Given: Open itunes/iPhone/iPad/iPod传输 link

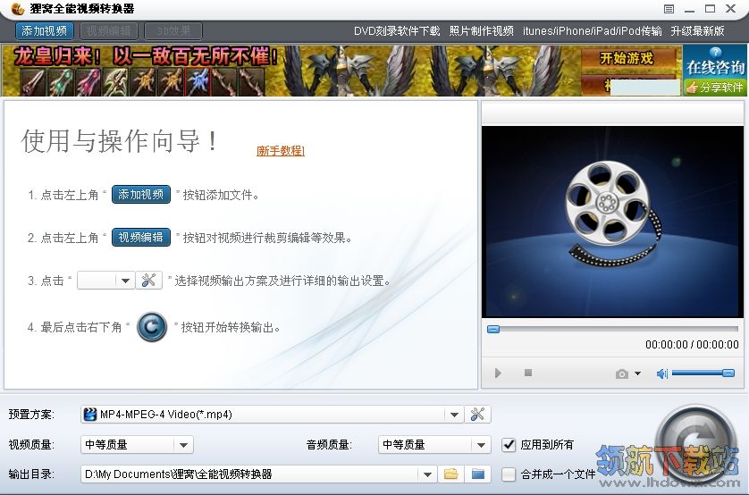Looking at the screenshot, I should click(x=593, y=31).
